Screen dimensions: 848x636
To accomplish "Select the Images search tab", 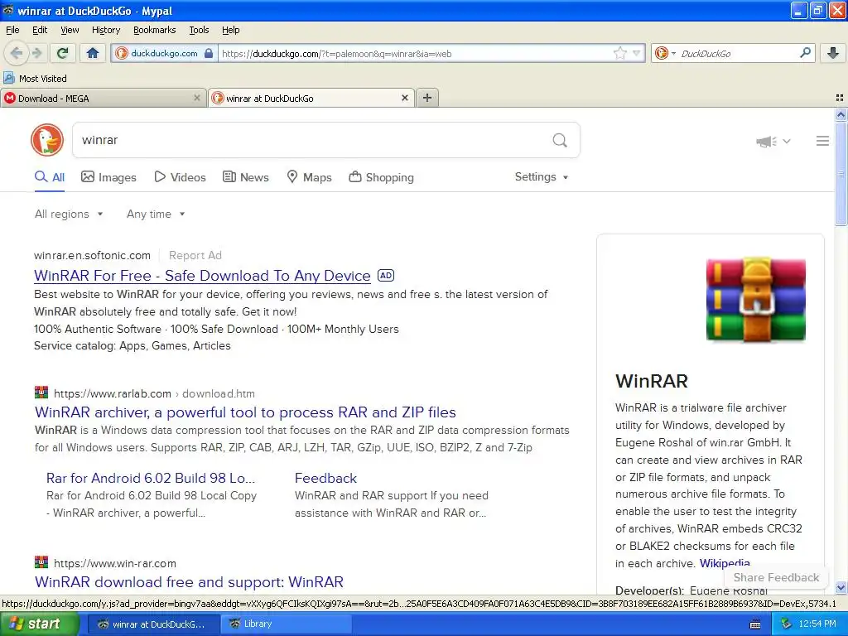I will point(108,177).
